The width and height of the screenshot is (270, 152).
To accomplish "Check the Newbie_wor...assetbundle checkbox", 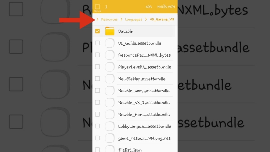I will click(98, 91).
